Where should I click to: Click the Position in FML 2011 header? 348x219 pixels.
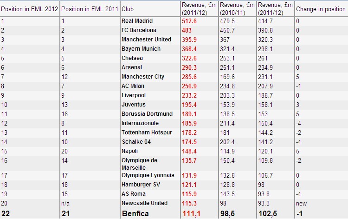click(90, 9)
